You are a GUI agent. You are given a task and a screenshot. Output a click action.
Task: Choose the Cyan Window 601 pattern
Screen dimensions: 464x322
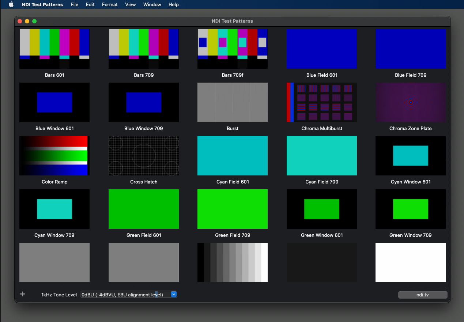[x=410, y=156]
